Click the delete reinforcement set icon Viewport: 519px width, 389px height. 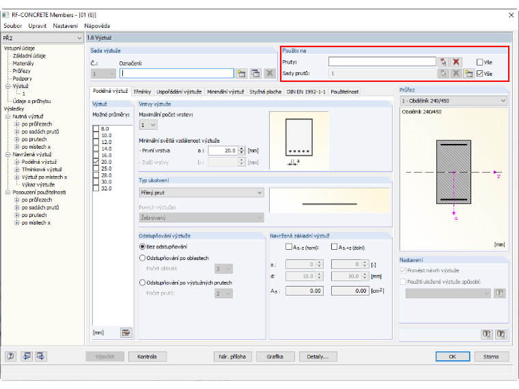[270, 74]
